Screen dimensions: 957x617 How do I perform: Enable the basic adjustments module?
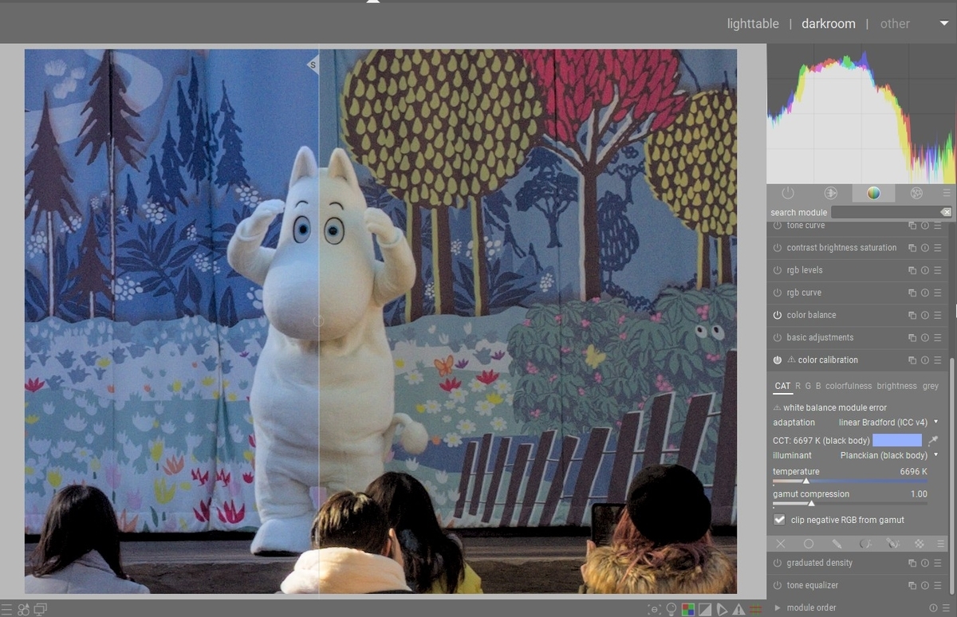(778, 337)
